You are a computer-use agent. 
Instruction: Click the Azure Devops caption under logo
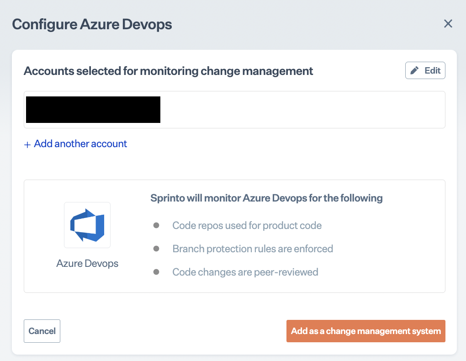[x=87, y=264]
